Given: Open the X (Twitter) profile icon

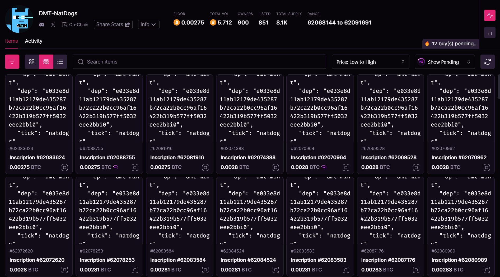Looking at the screenshot, I should click(x=53, y=25).
